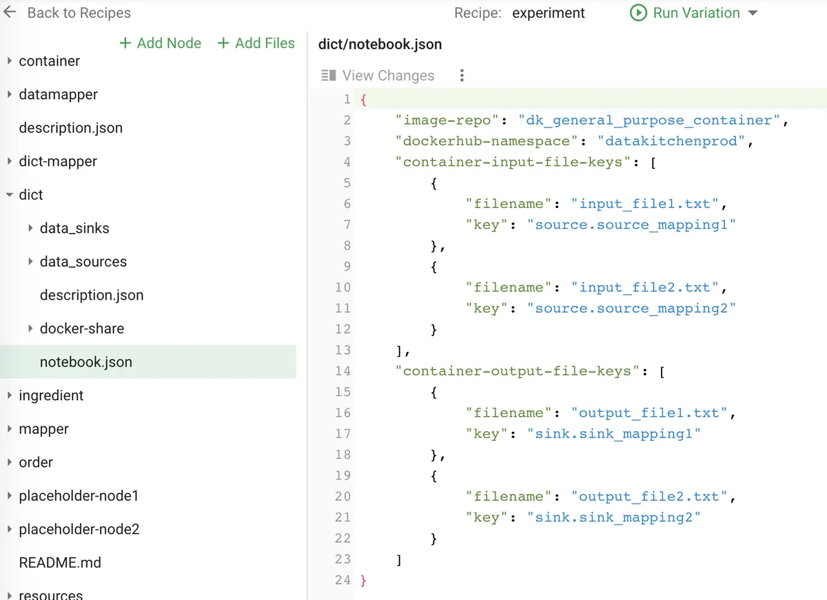This screenshot has height=600, width=827.
Task: Click View Changes link
Action: point(388,76)
